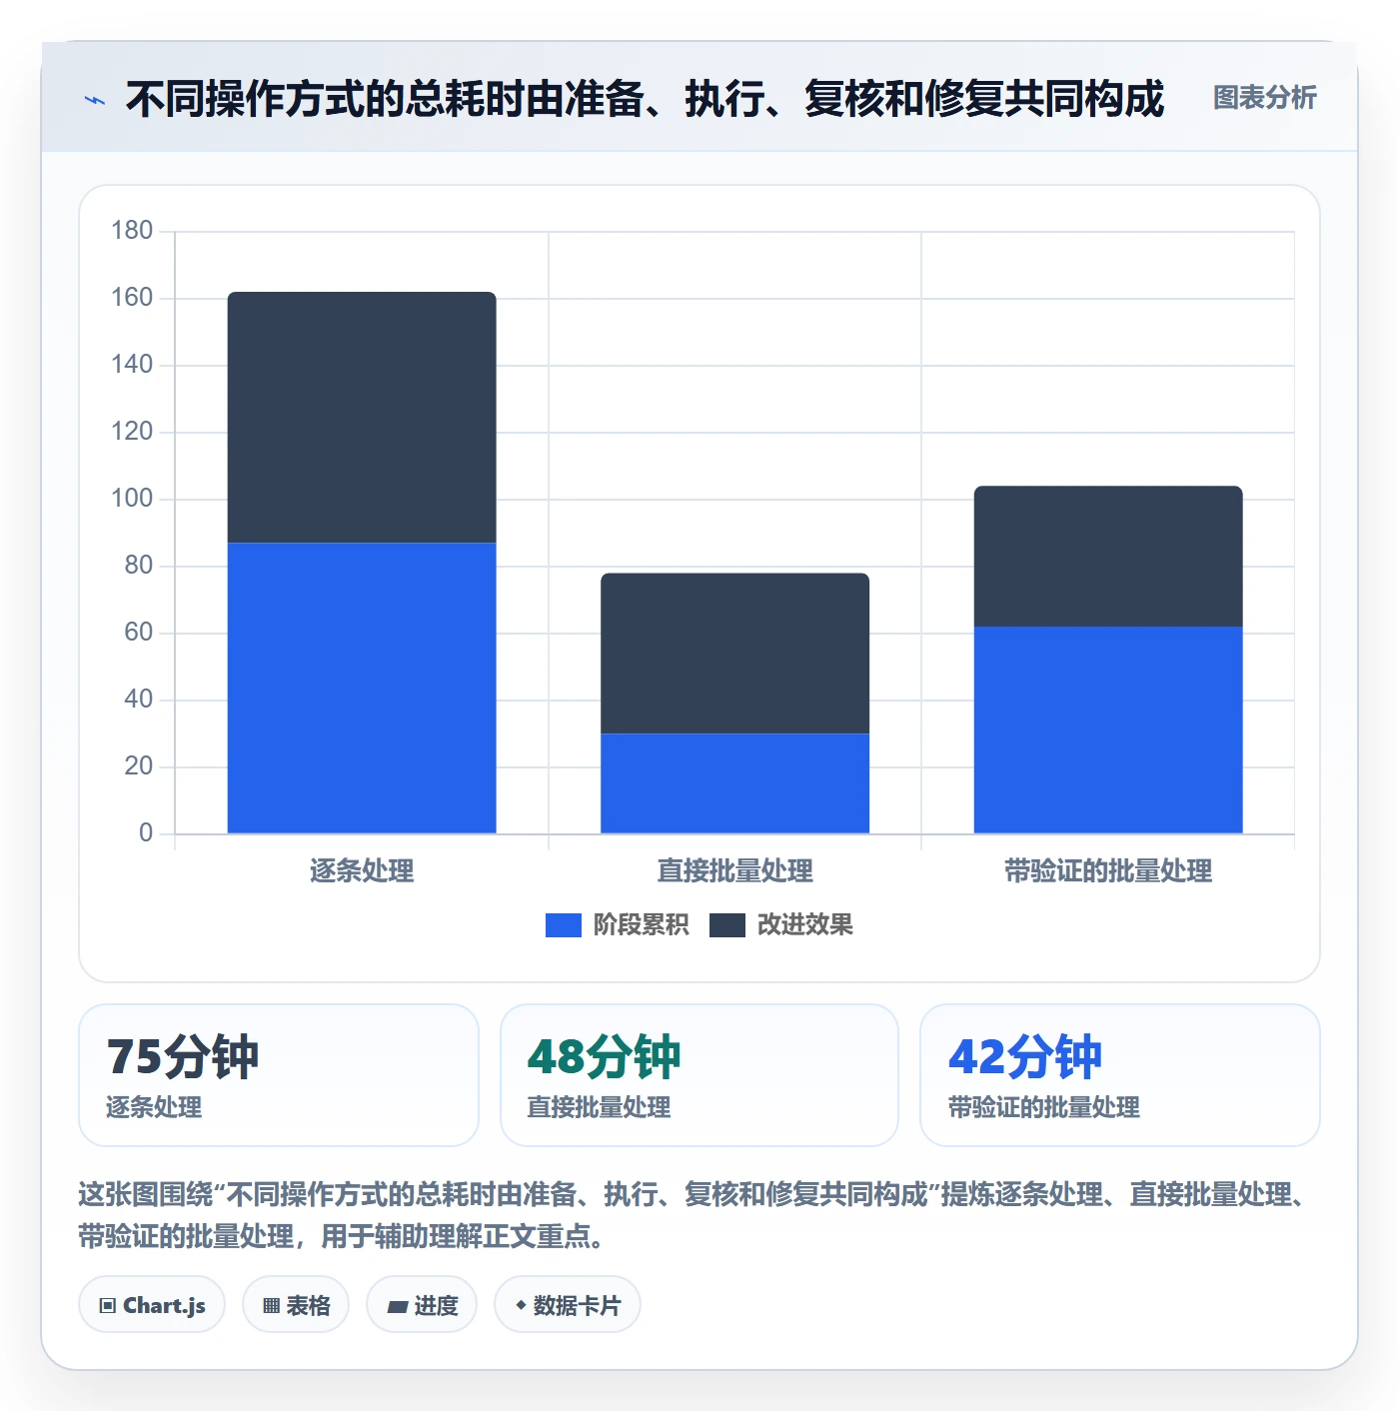The width and height of the screenshot is (1399, 1411).
Task: Click the description paragraph below the cards
Action: [696, 1215]
